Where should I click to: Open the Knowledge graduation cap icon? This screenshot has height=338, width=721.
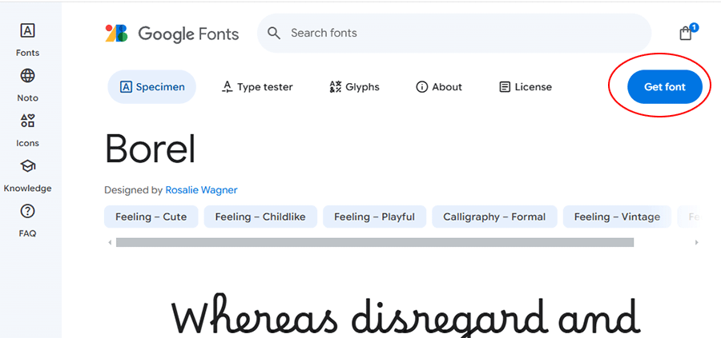click(x=27, y=166)
